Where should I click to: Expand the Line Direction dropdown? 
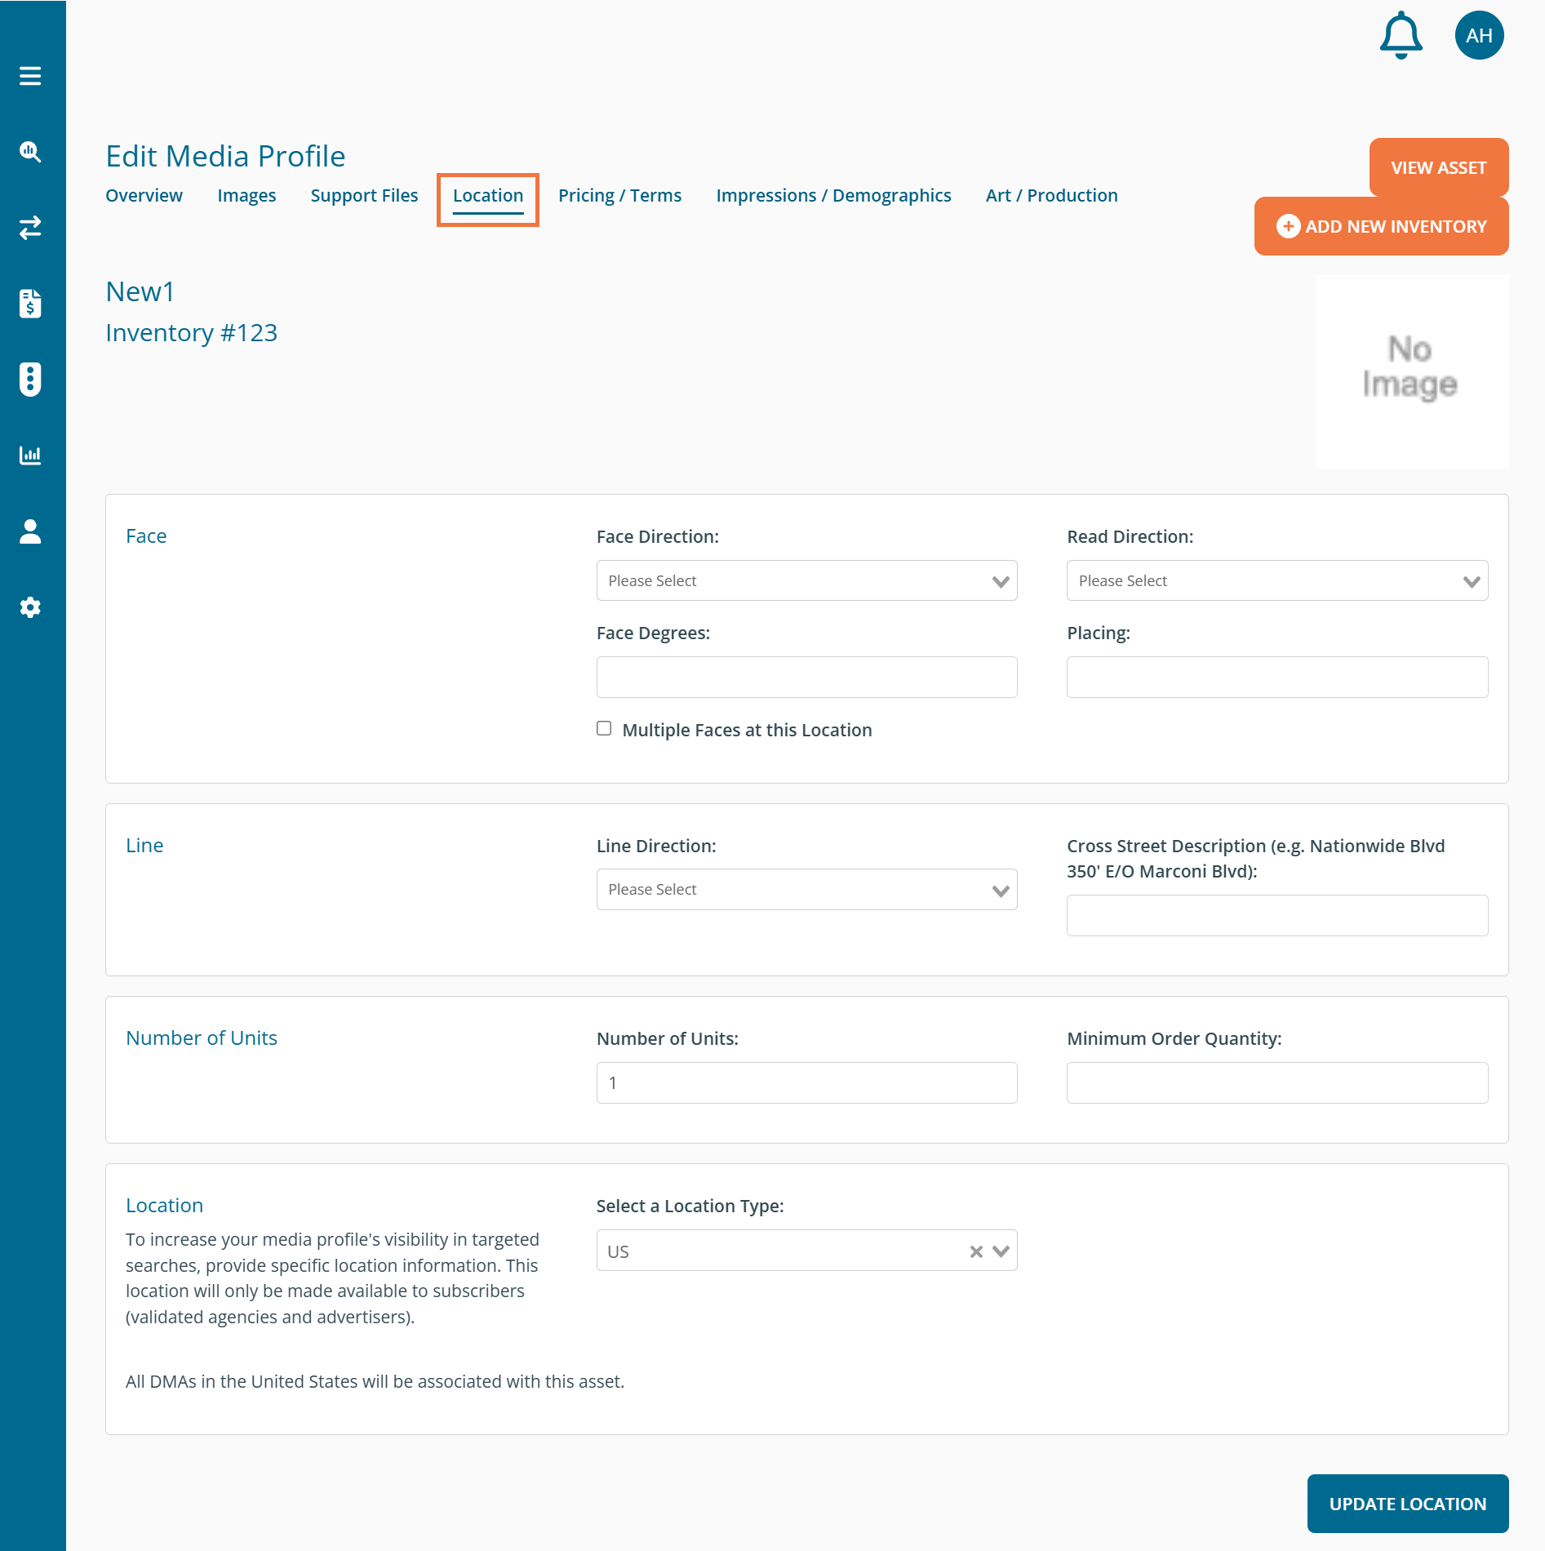(x=806, y=890)
